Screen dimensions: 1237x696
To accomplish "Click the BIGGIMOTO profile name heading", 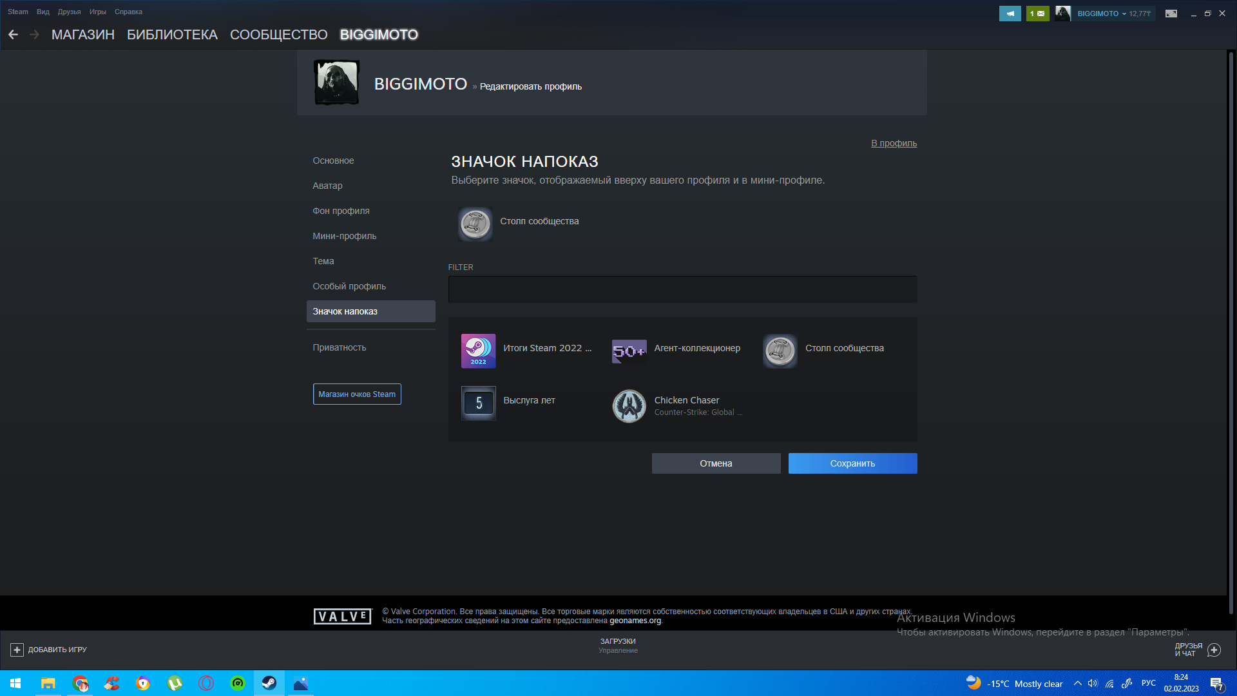I will tap(421, 84).
